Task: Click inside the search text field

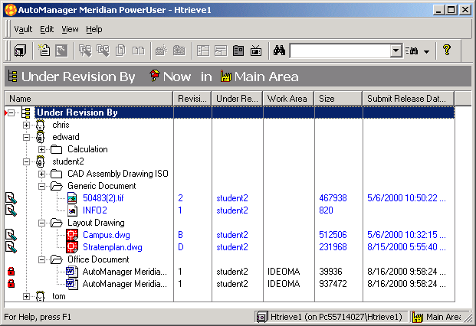Action: (x=340, y=51)
